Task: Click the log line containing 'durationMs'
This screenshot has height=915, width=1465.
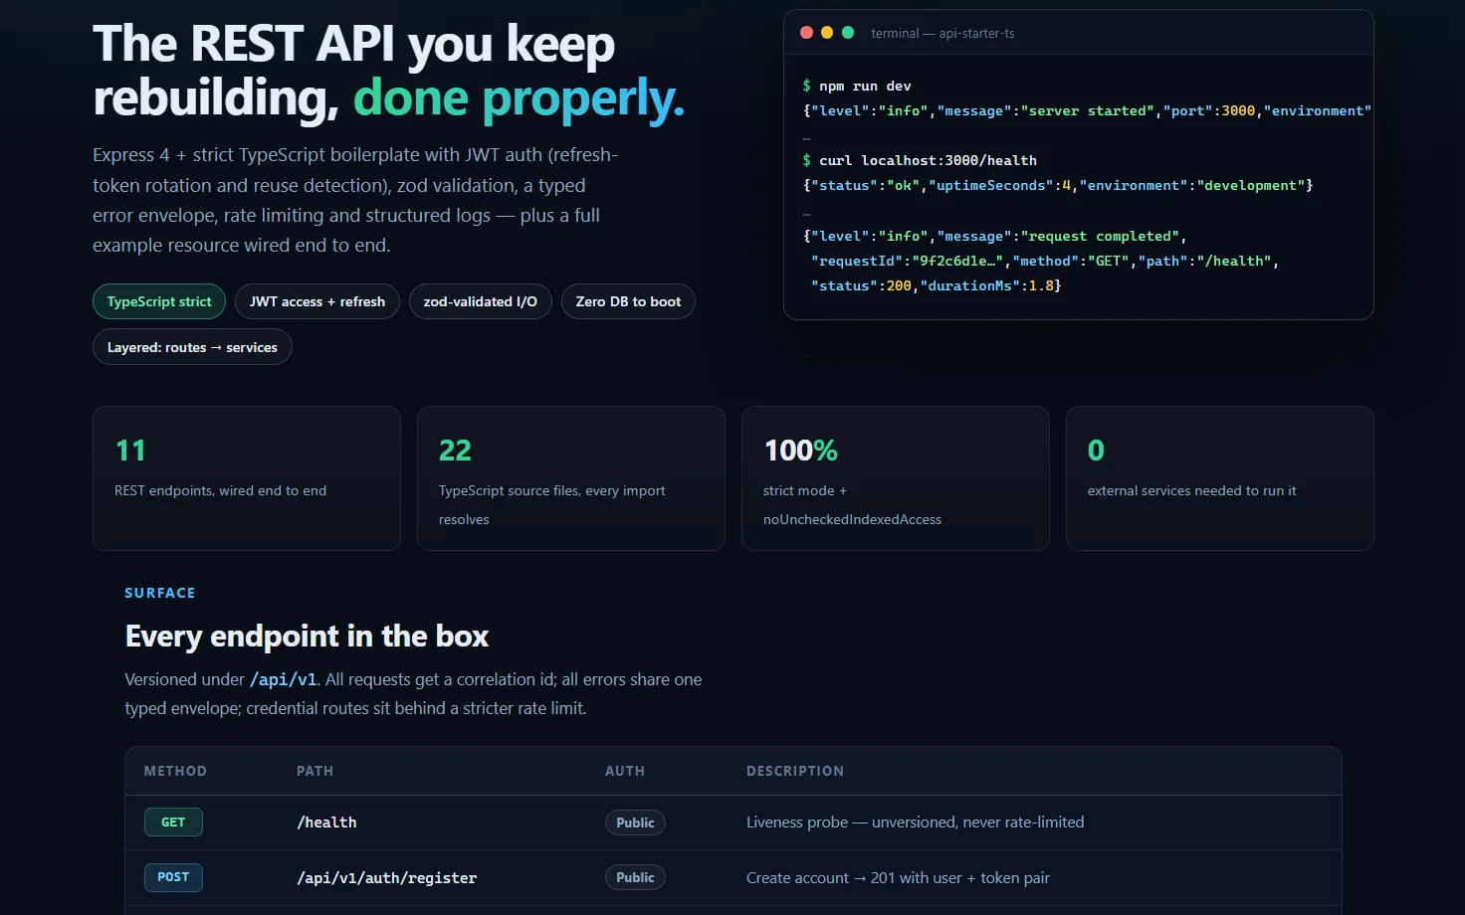Action: click(936, 285)
